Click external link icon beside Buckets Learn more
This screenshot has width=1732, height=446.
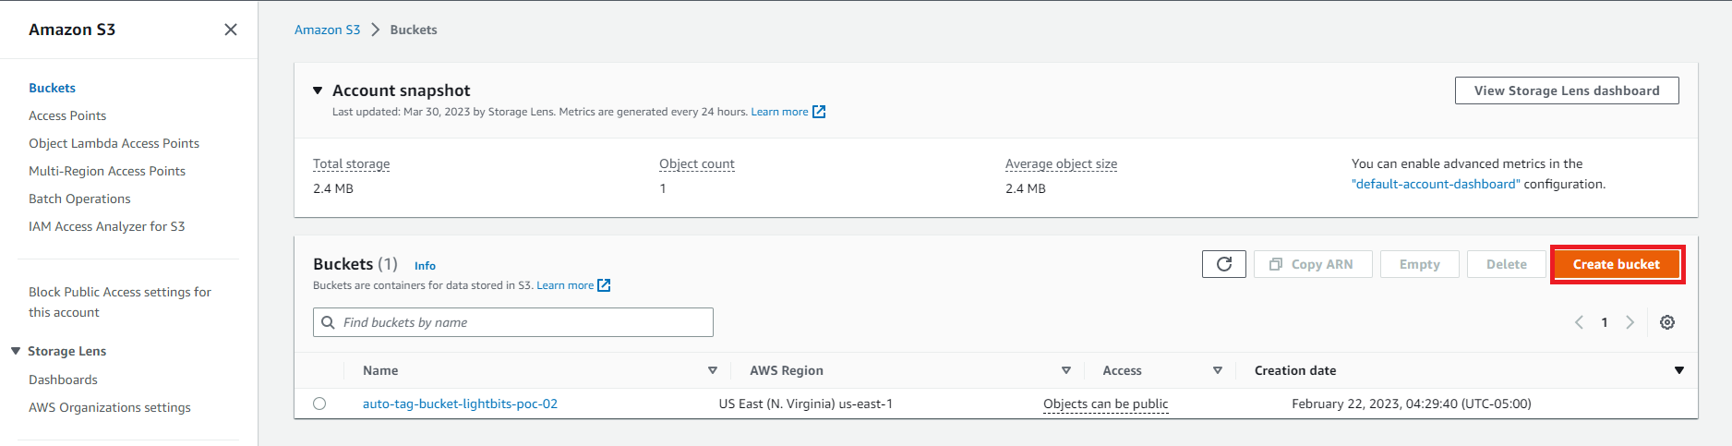pyautogui.click(x=604, y=285)
